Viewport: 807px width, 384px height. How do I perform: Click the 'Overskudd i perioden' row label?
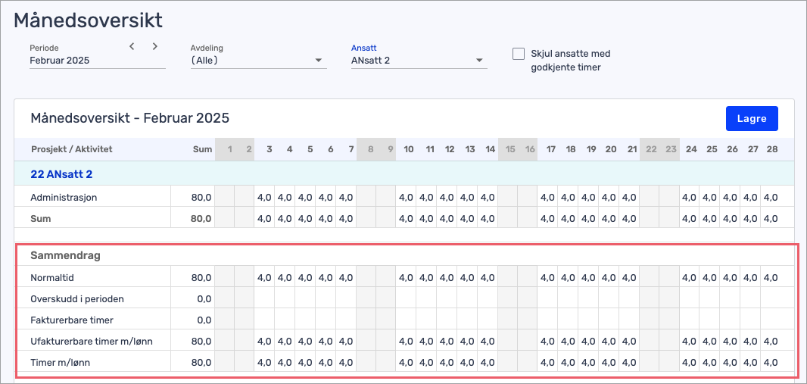[x=77, y=298]
